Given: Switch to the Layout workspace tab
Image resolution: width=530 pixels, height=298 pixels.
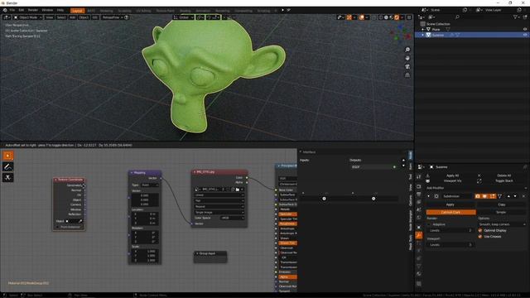Looking at the screenshot, I should click(x=77, y=11).
